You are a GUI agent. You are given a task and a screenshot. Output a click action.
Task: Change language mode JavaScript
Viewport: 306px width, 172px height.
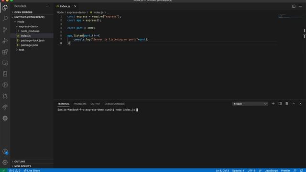coord(271,171)
